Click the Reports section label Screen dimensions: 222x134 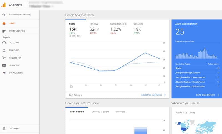[6, 37]
